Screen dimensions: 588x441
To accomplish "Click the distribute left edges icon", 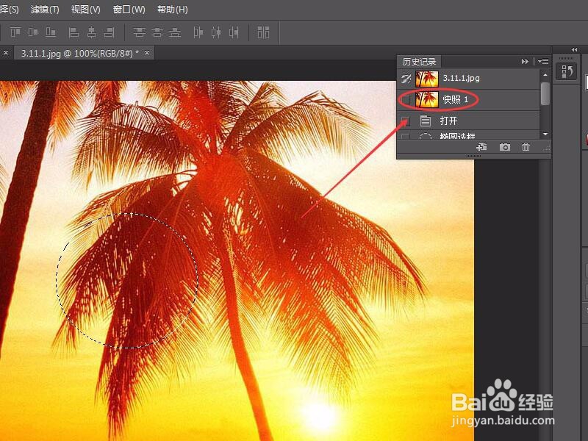I will pos(198,32).
